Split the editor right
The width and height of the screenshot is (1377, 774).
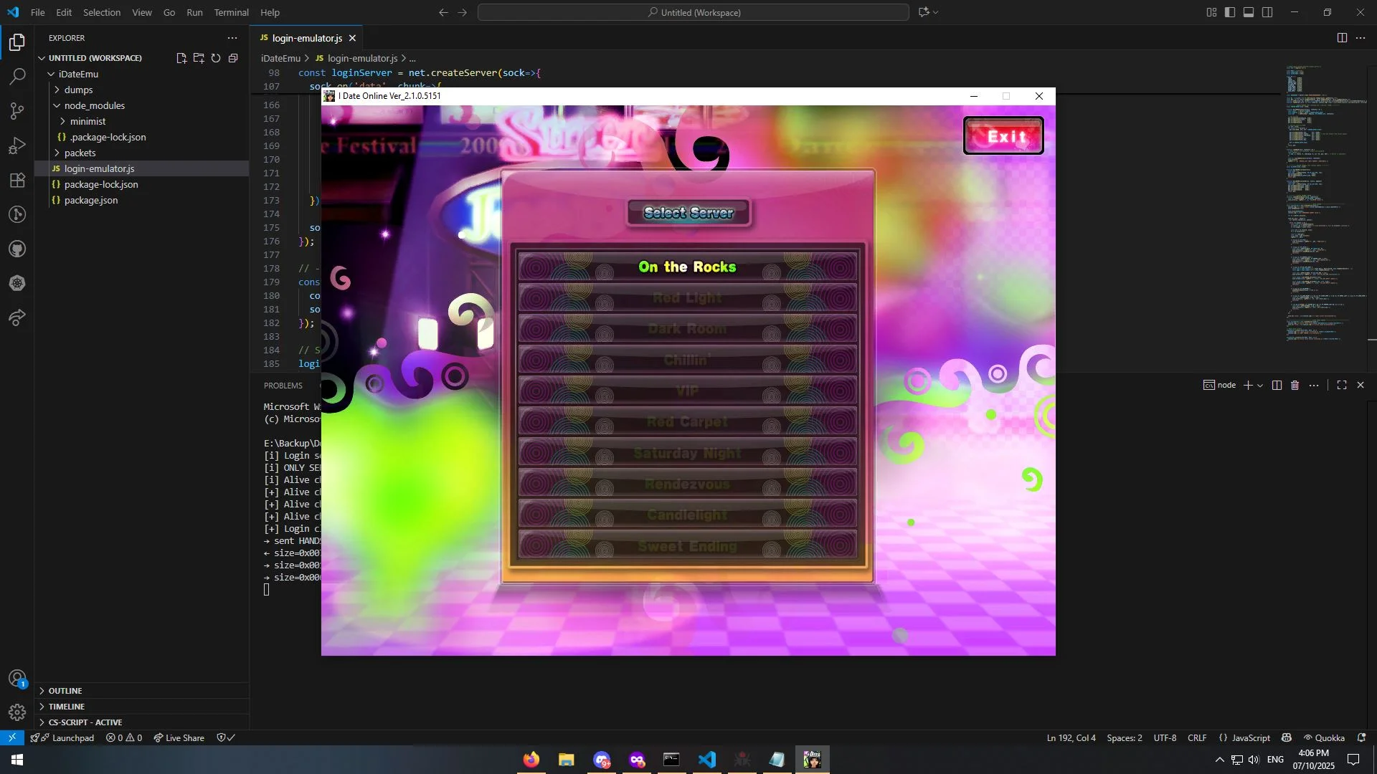(1342, 38)
